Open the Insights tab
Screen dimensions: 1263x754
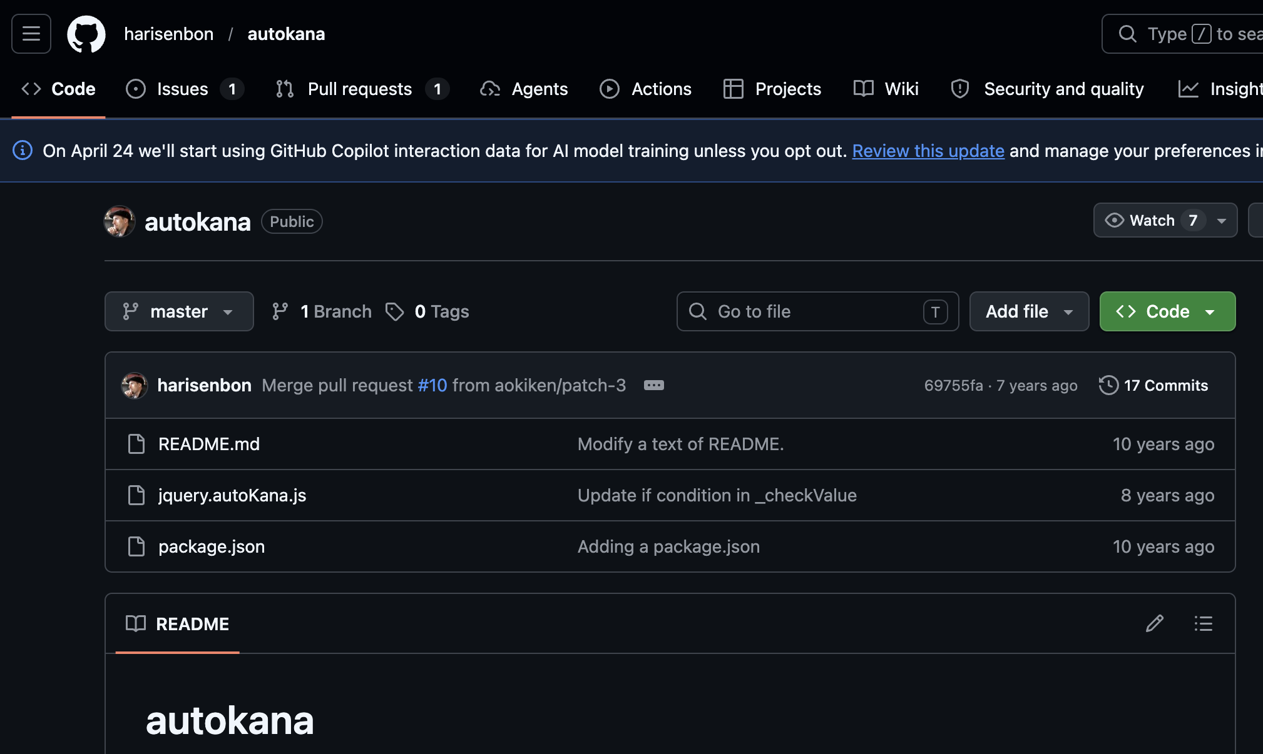(1220, 89)
